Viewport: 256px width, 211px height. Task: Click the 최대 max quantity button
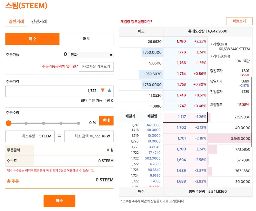[106, 120]
